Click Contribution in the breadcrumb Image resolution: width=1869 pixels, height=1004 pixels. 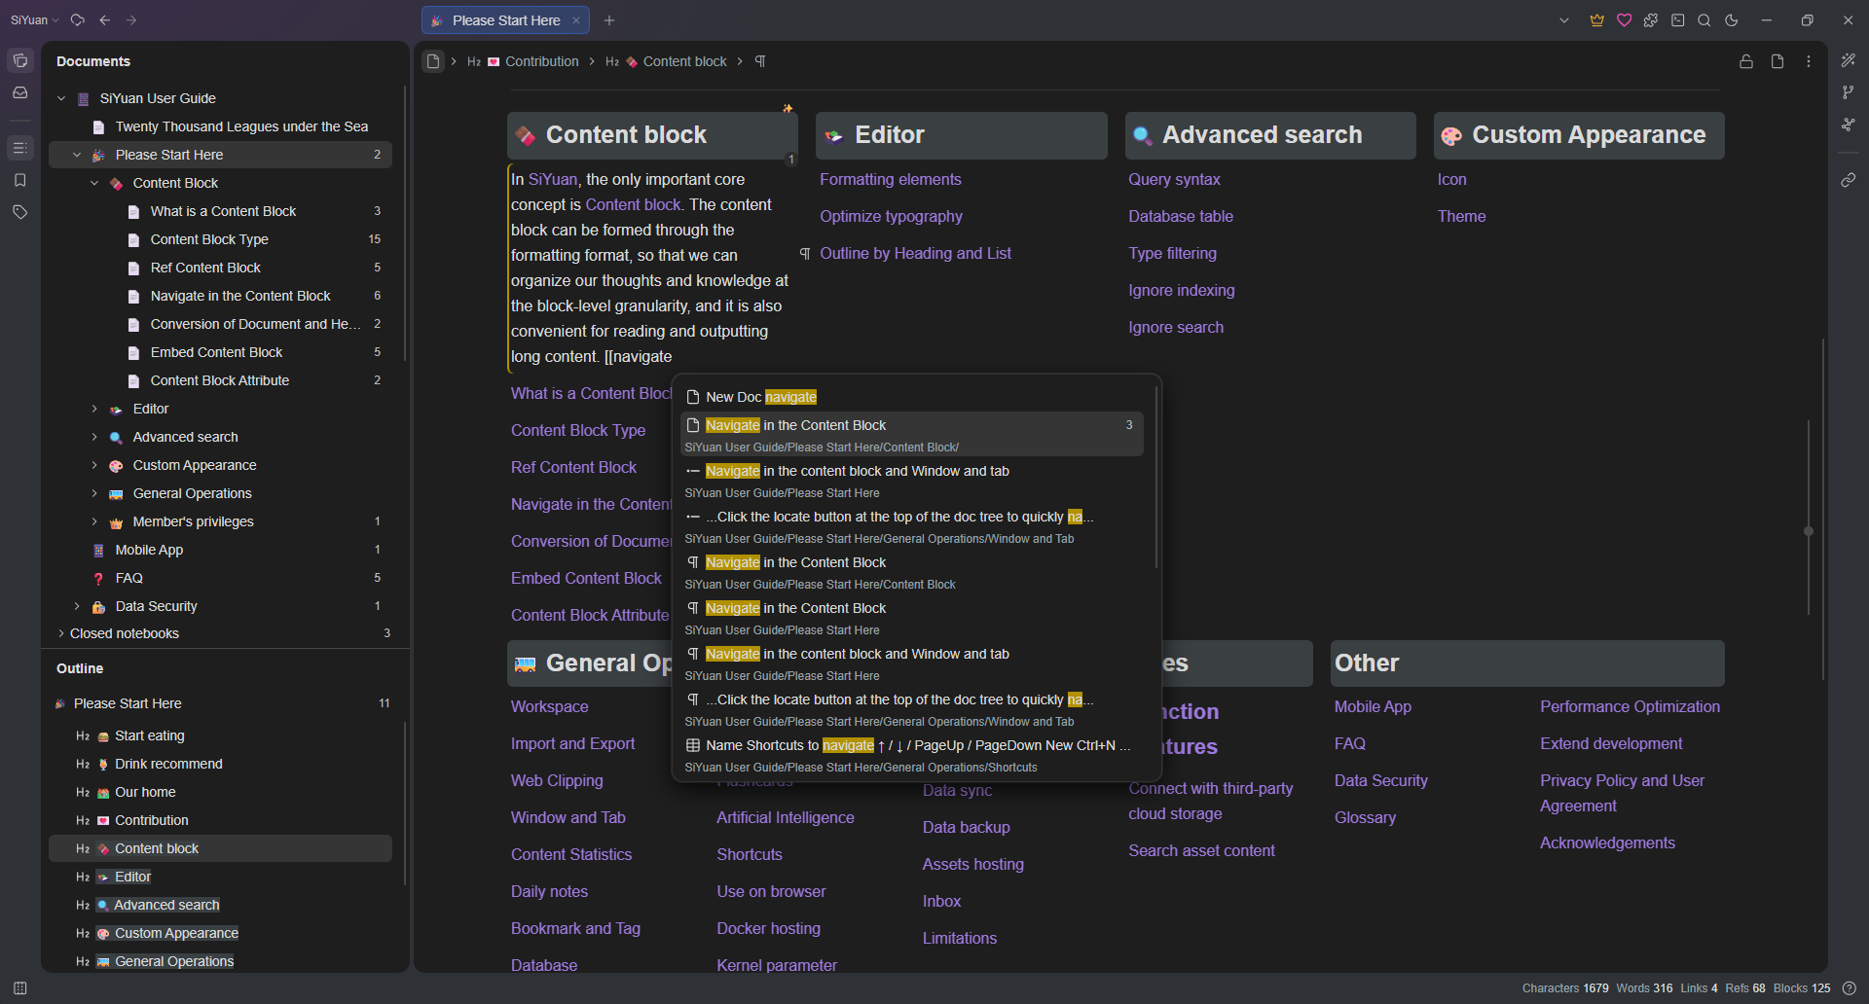click(x=542, y=61)
